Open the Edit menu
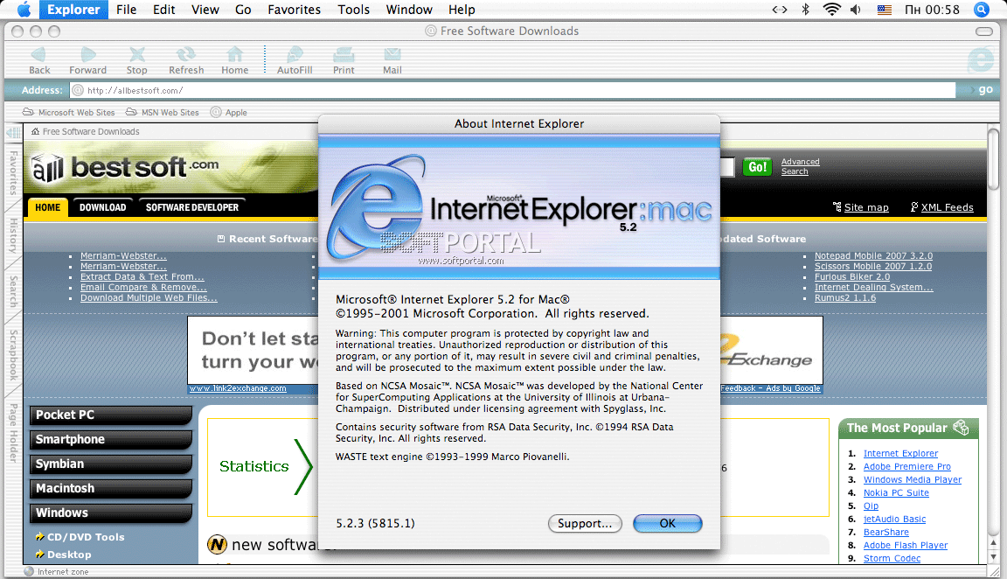This screenshot has height=579, width=1007. click(163, 10)
